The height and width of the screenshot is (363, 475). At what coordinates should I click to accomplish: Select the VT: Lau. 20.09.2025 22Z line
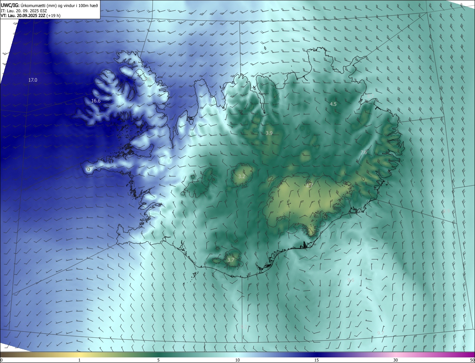(30, 16)
